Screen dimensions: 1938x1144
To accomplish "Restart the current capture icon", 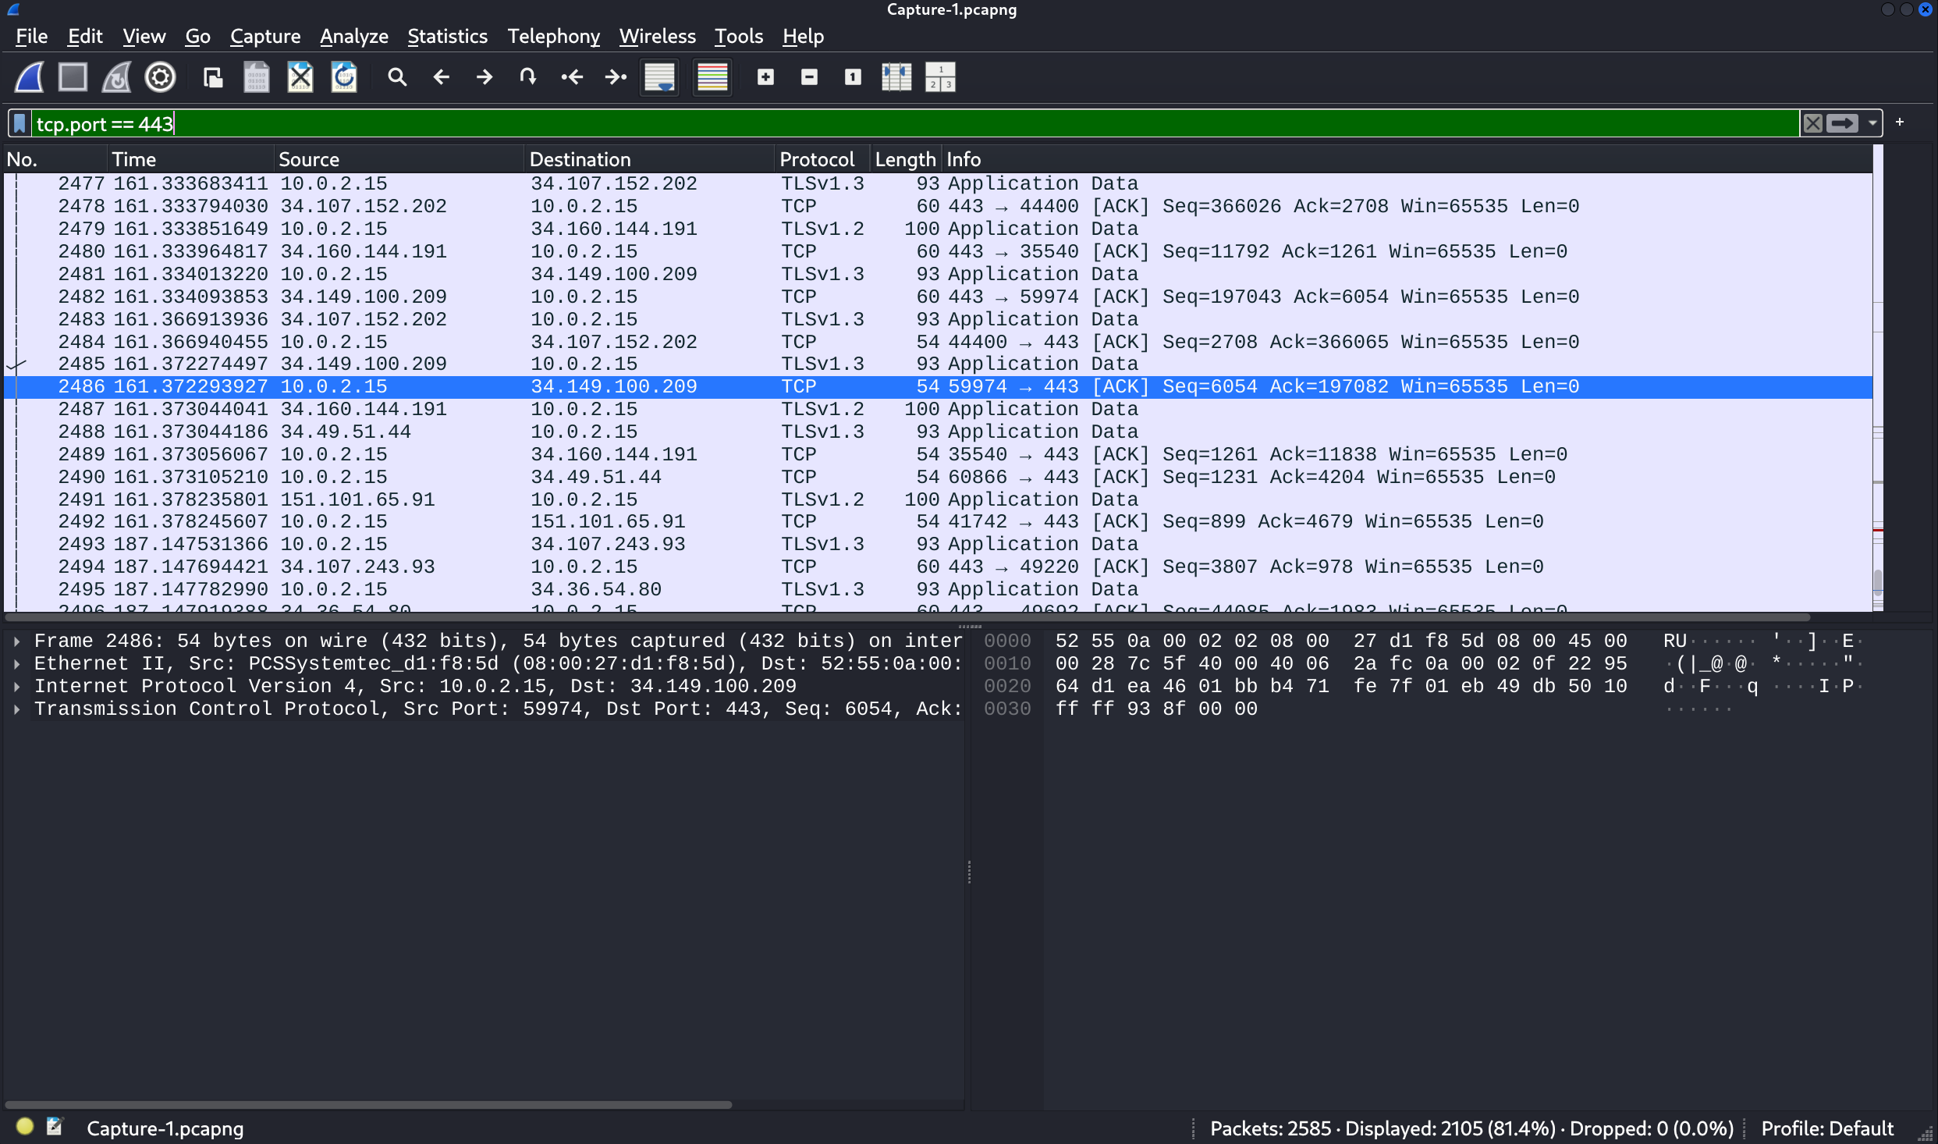I will (x=117, y=77).
